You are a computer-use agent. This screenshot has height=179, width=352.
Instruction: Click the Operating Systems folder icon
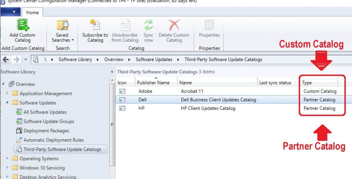(15, 158)
